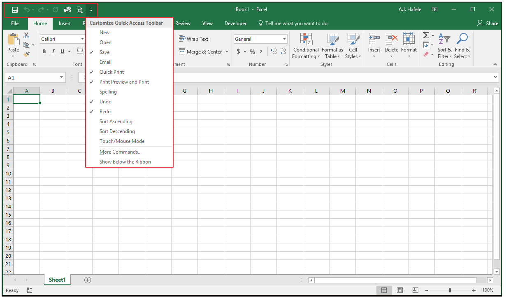Open Find & Select
This screenshot has height=299, width=506.
[462, 46]
